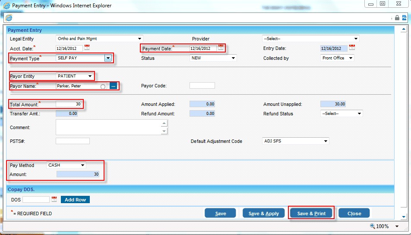
Task: Click the Payor Name lookup ellipsis button
Action: tap(114, 86)
